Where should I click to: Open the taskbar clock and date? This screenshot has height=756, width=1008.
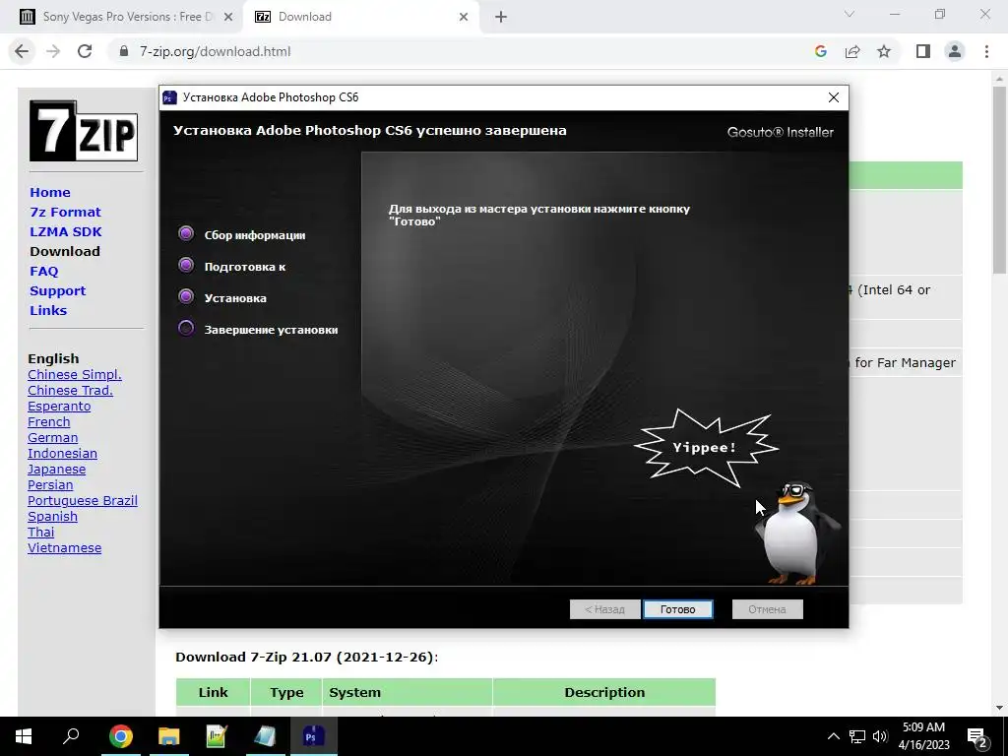(x=923, y=736)
